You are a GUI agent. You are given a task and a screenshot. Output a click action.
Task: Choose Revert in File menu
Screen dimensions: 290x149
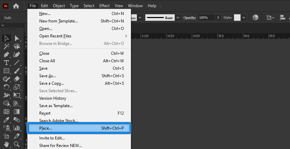(x=79, y=113)
